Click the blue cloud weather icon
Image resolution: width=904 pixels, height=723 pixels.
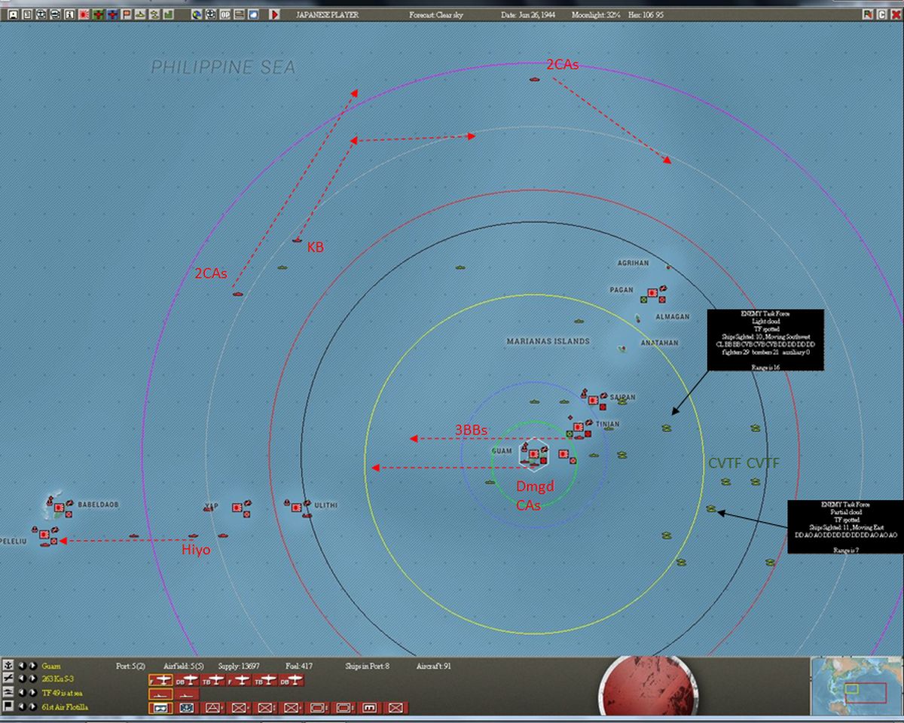point(253,14)
